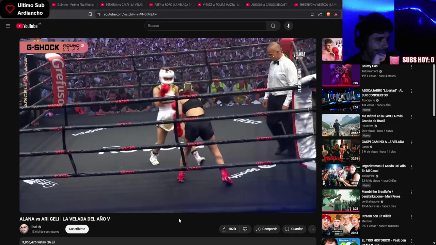Click the browser share icon in address bar

320,14
